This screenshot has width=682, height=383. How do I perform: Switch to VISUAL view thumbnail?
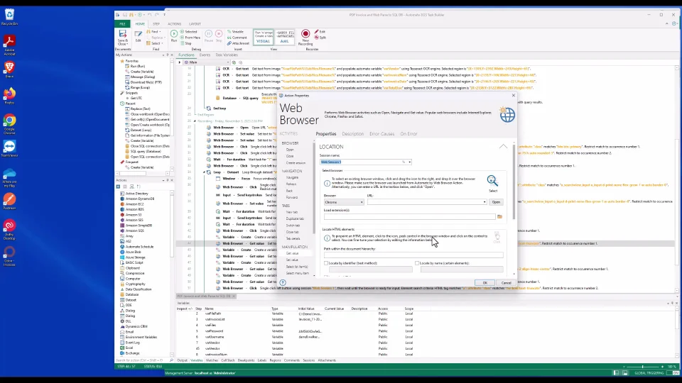(263, 38)
